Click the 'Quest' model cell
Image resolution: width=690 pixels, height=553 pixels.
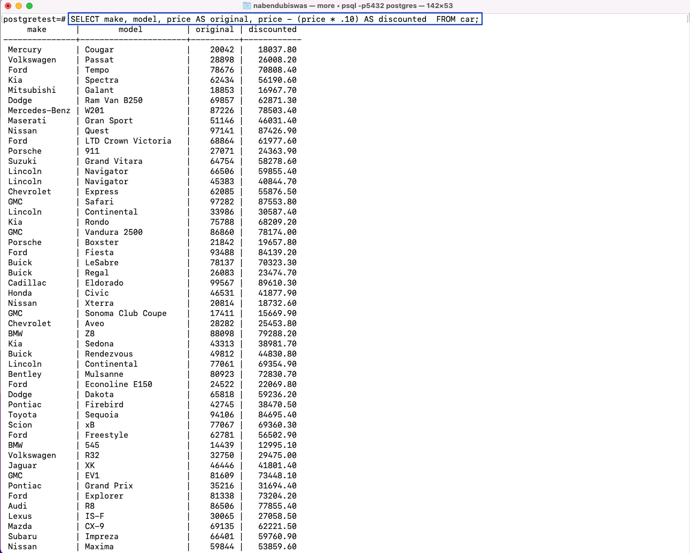[97, 131]
